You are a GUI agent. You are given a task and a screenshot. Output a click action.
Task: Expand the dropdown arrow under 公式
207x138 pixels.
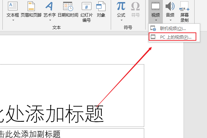point(121,20)
